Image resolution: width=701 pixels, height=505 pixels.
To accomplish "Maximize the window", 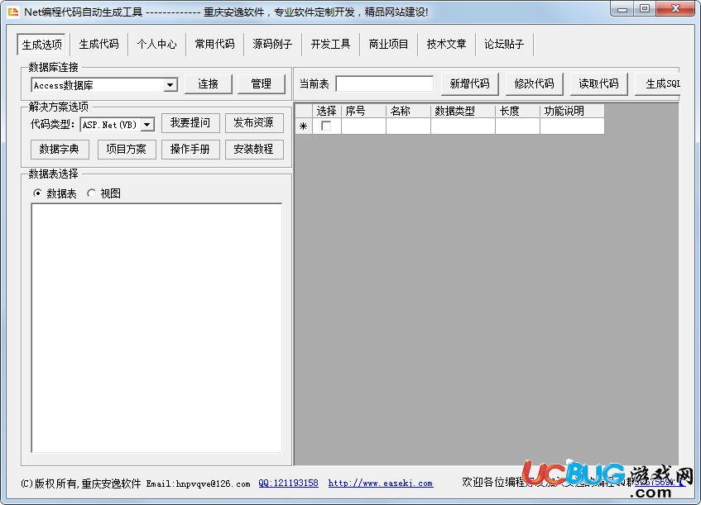I will point(645,9).
